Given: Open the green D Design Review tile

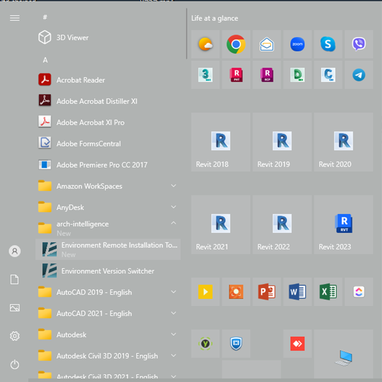Looking at the screenshot, I should pos(298,75).
